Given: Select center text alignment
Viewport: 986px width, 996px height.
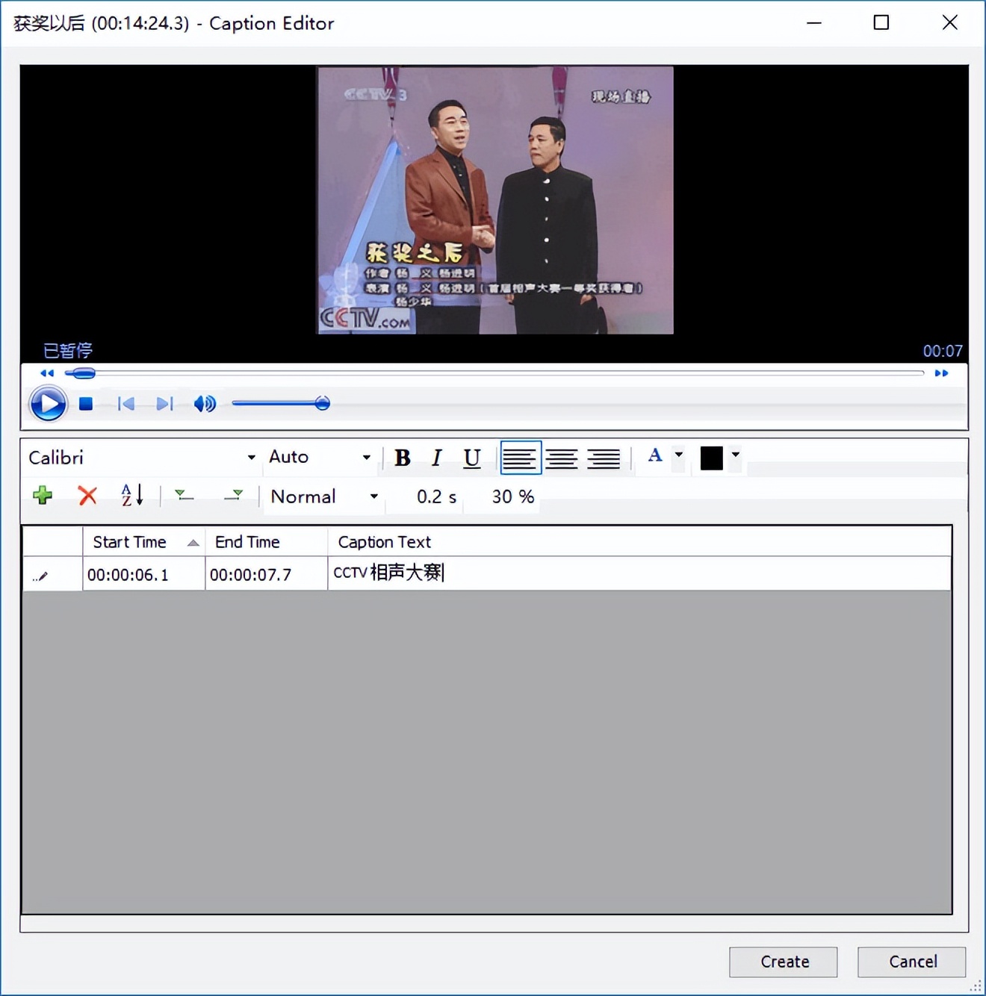Looking at the screenshot, I should tap(562, 458).
